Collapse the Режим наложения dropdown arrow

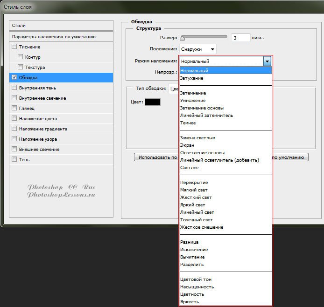pos(267,61)
